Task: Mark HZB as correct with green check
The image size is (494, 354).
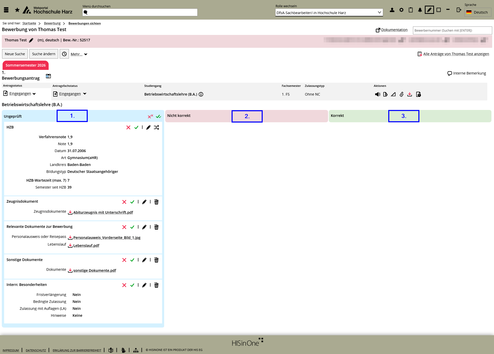Action: pos(136,127)
